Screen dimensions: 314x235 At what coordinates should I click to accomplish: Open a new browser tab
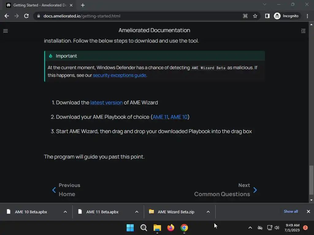tap(83, 5)
